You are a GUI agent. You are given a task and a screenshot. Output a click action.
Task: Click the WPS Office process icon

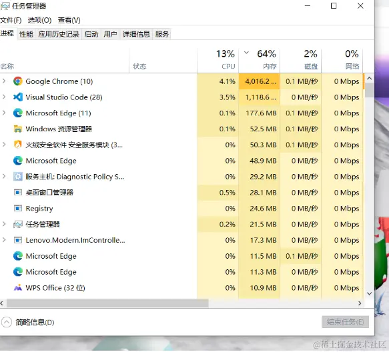click(x=17, y=288)
